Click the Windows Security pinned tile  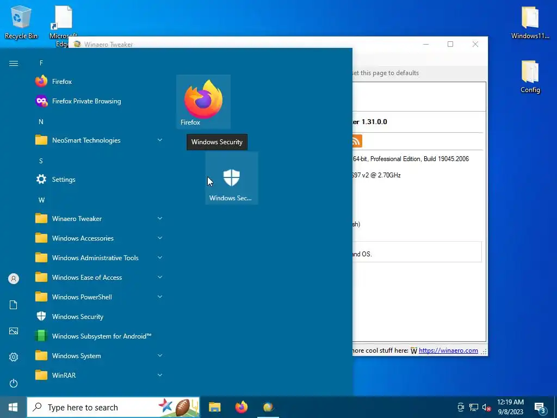[231, 178]
